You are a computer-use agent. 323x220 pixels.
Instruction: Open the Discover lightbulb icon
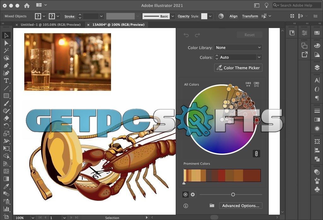266,5
